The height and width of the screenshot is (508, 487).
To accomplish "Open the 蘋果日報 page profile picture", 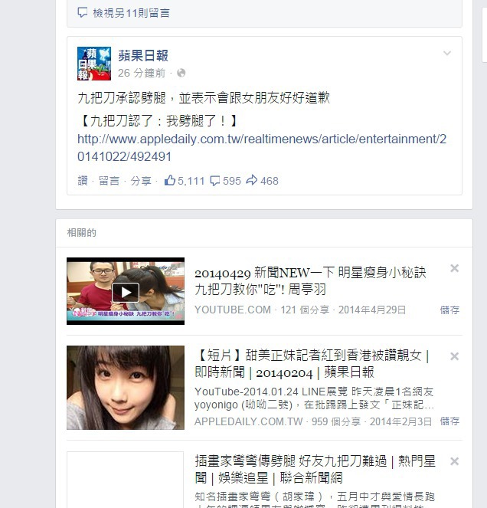I will 94,64.
